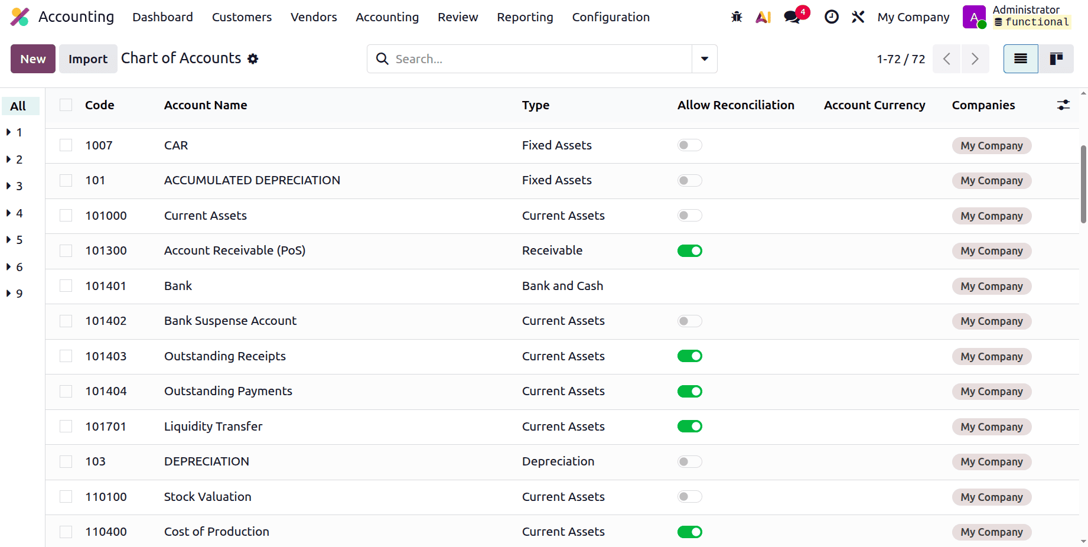Open the Review menu
The height and width of the screenshot is (547, 1088).
point(458,17)
